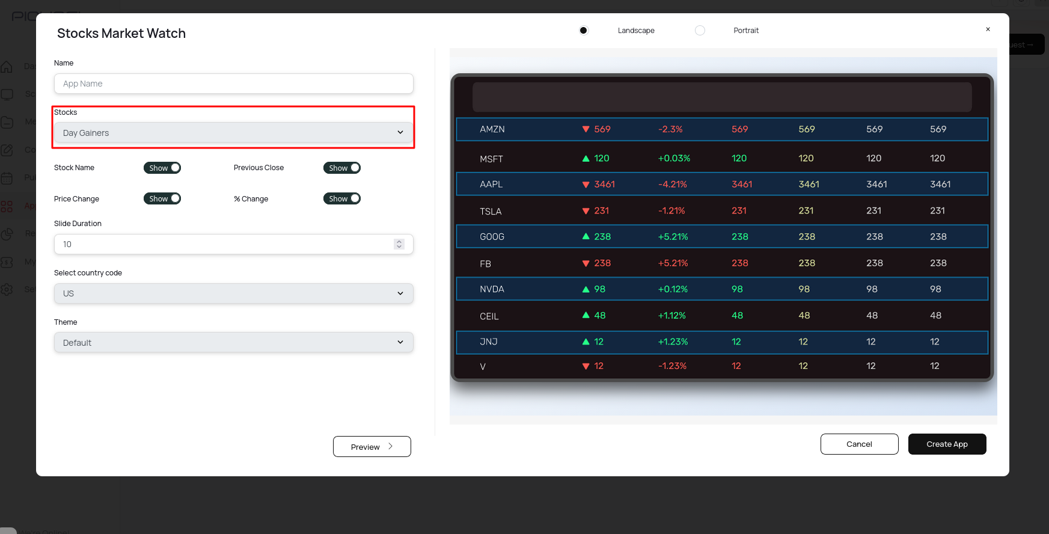Click the Create App button
Image resolution: width=1049 pixels, height=534 pixels.
pos(947,444)
